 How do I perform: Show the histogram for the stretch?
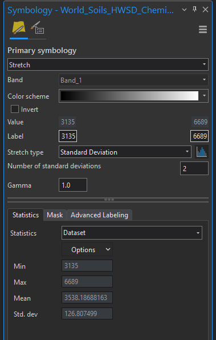[202, 152]
